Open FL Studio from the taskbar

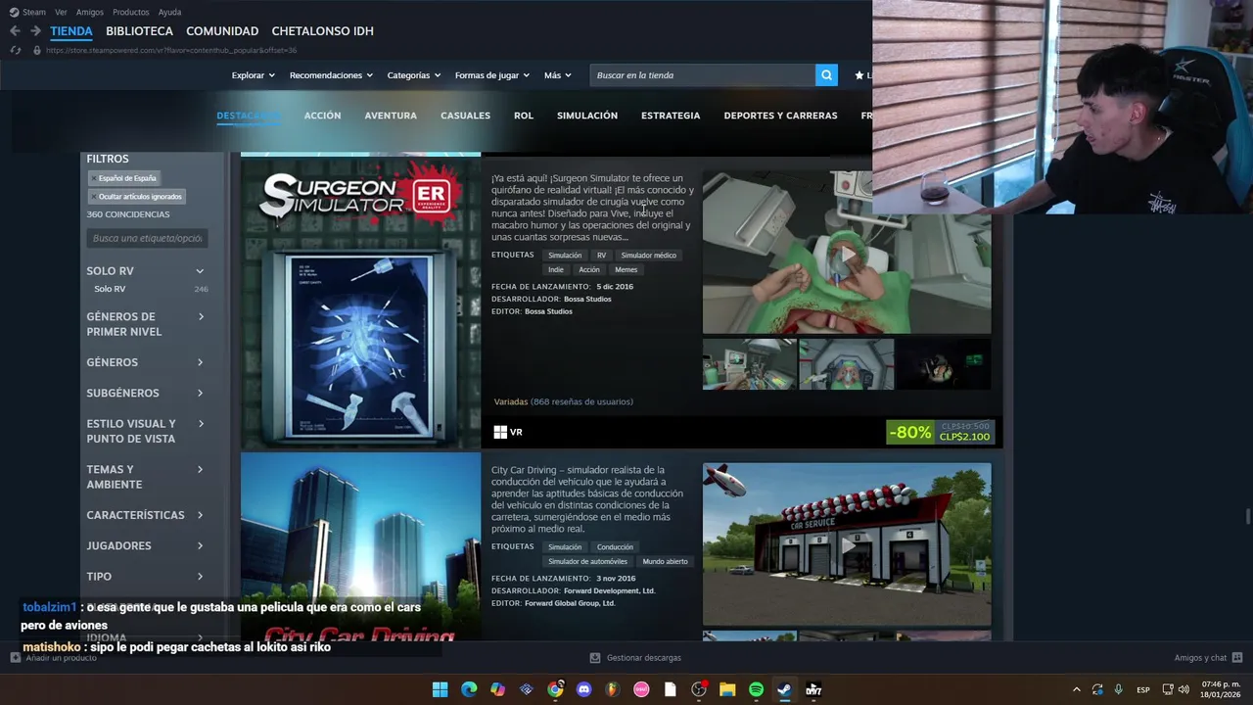click(613, 689)
